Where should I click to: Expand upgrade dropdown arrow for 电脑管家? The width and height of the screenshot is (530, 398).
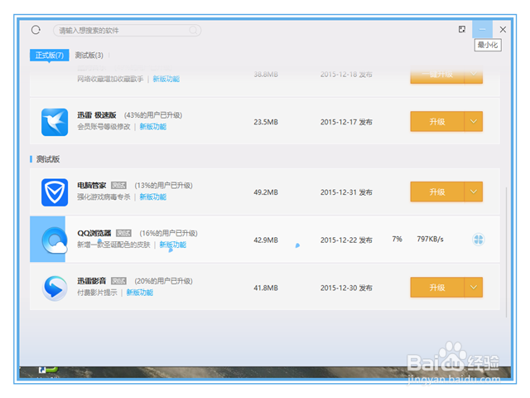click(x=474, y=192)
